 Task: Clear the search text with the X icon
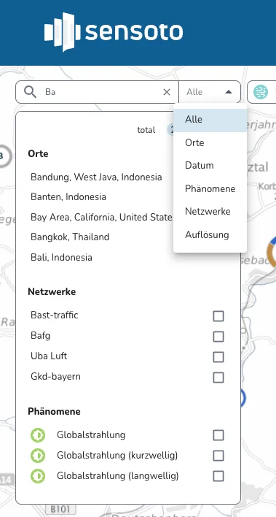(167, 92)
